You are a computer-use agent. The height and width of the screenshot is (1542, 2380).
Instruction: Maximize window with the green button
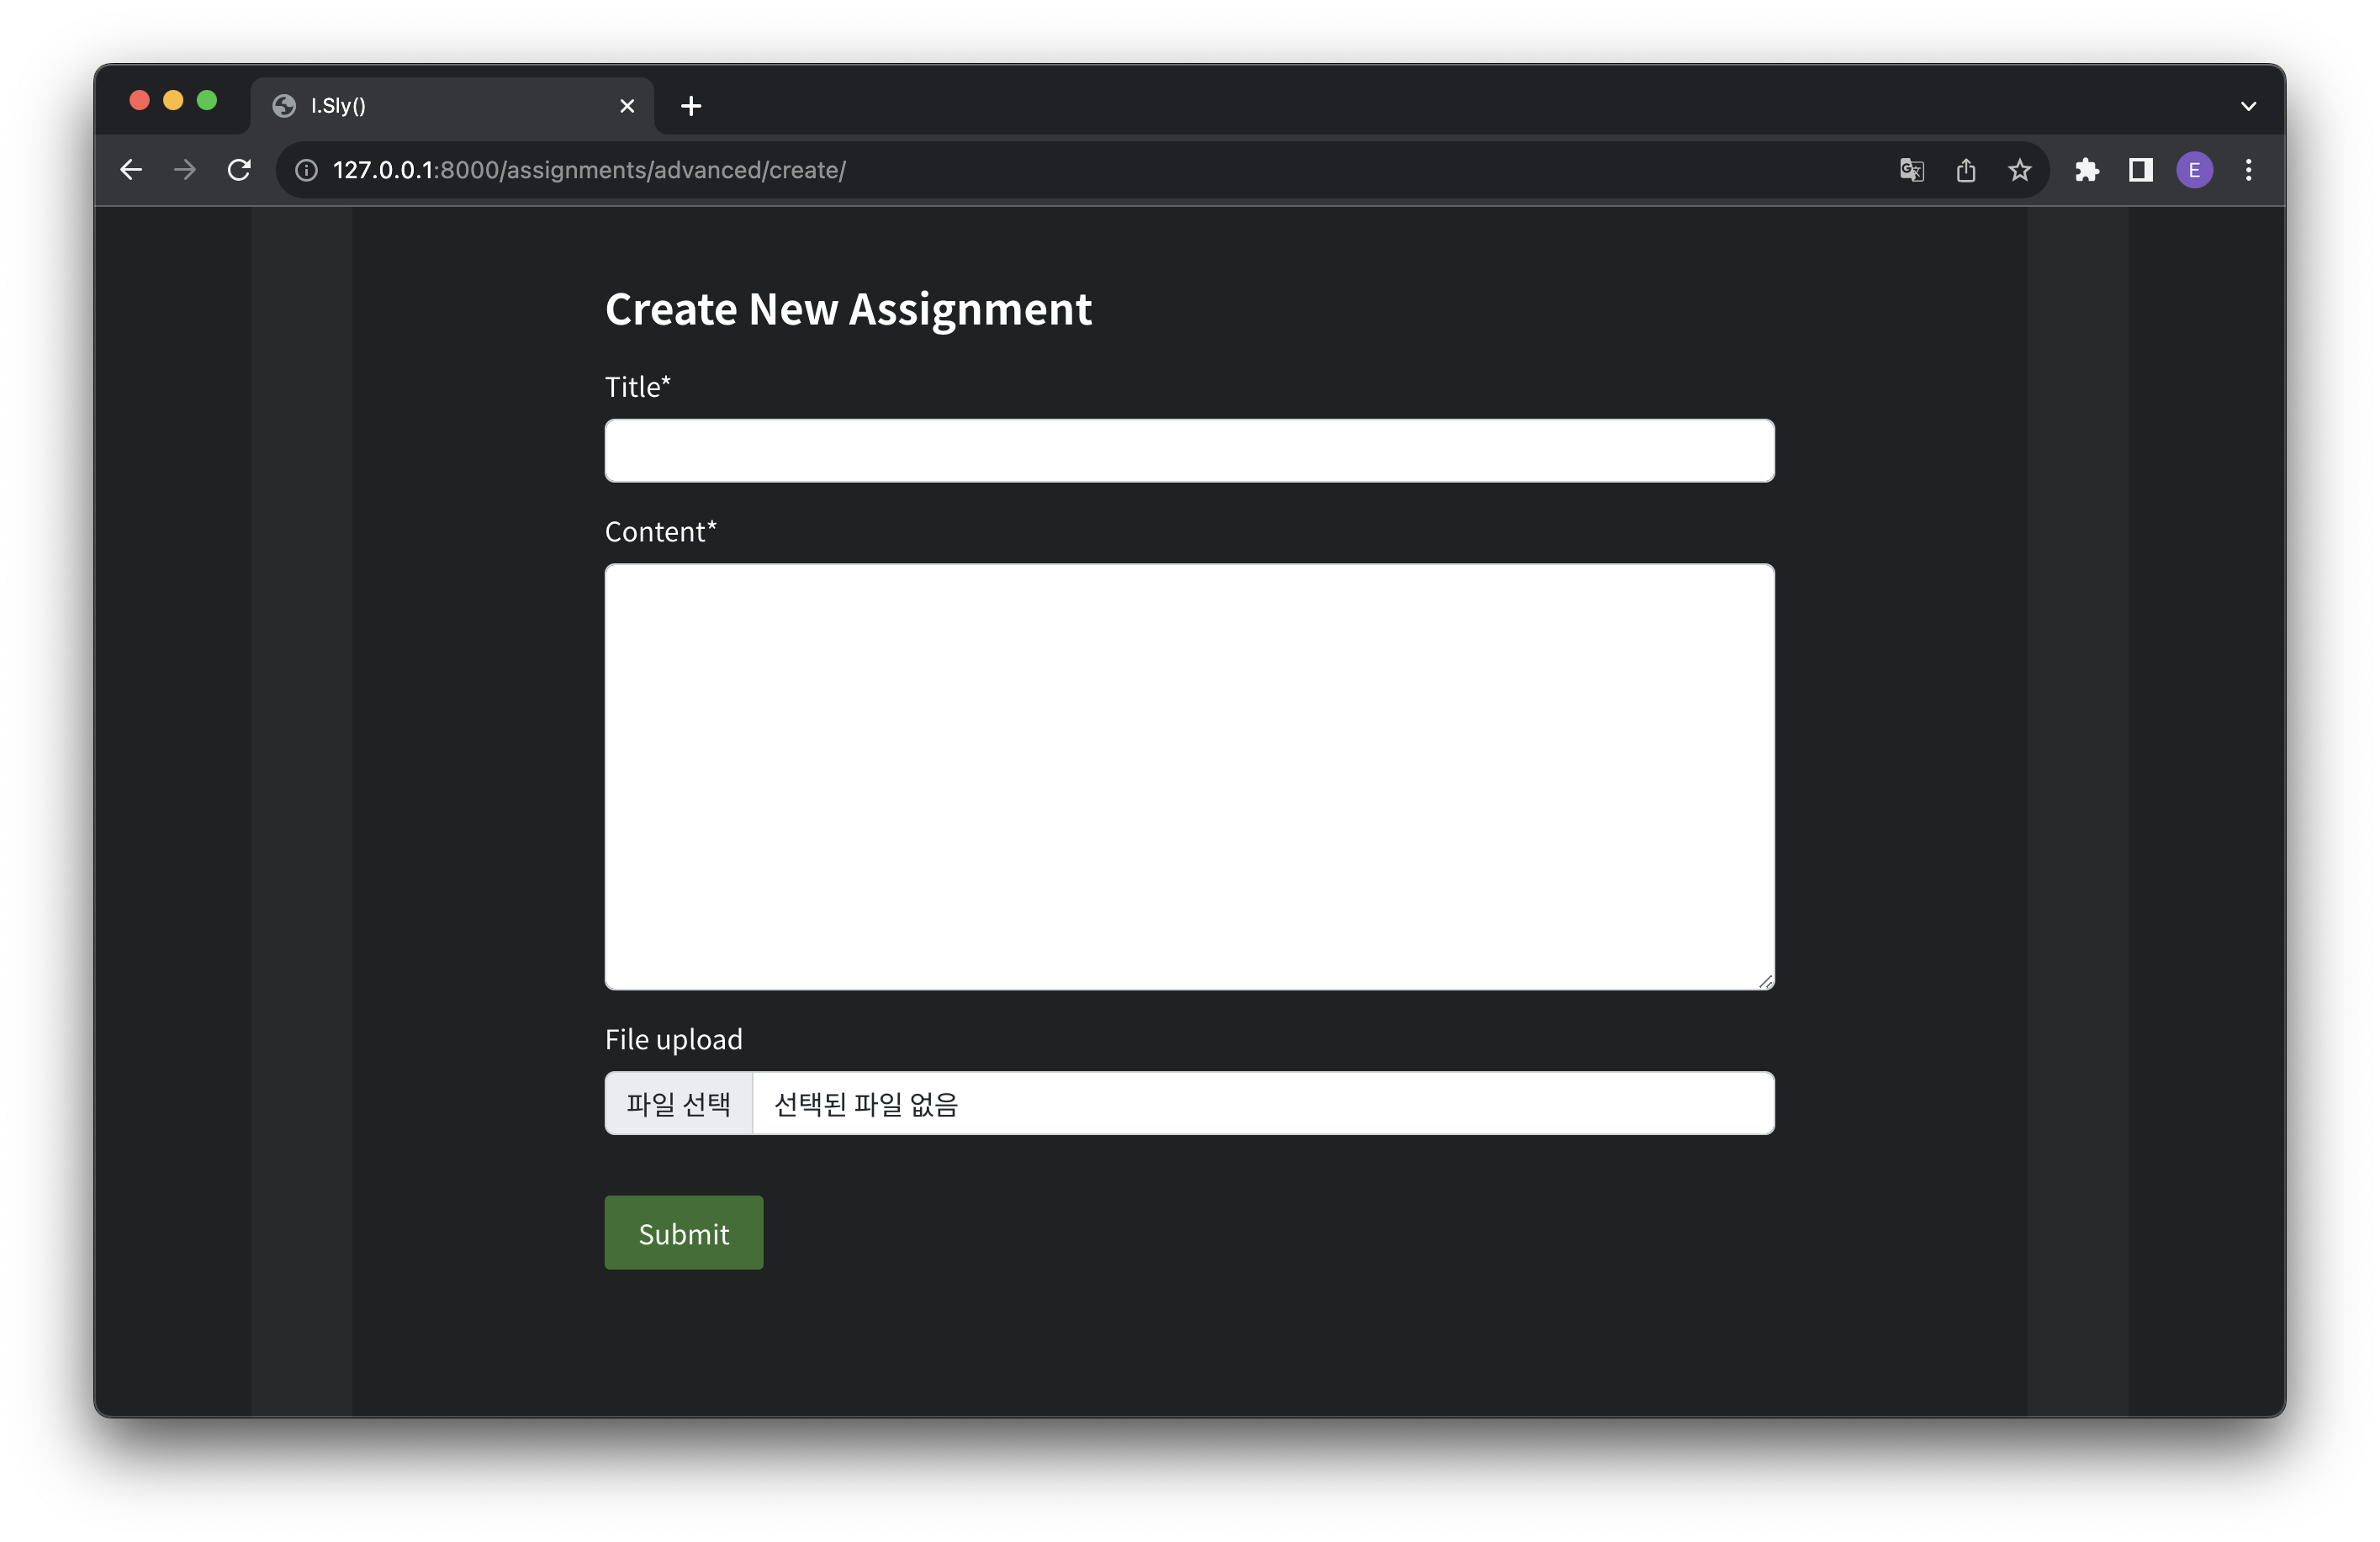(x=207, y=100)
